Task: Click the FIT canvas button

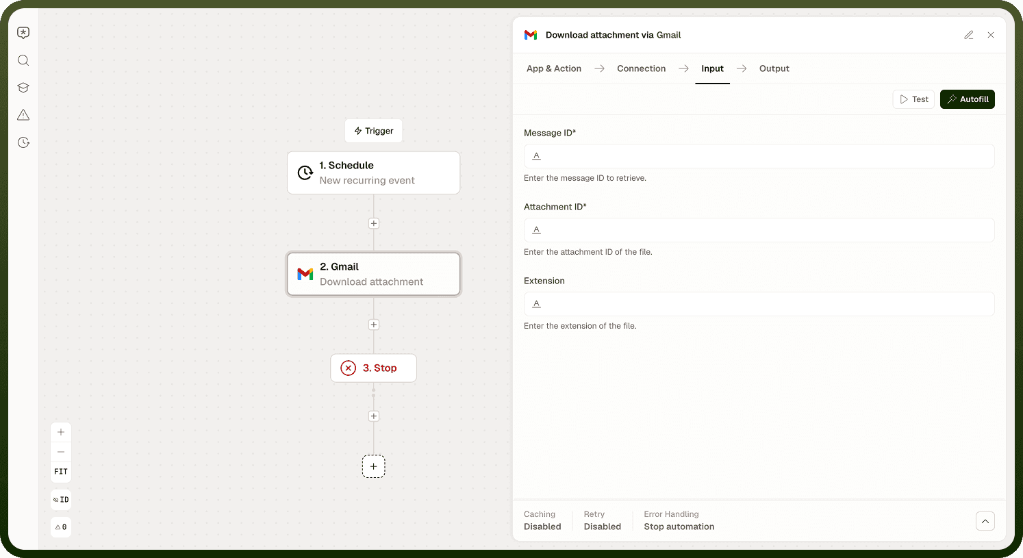Action: point(61,472)
